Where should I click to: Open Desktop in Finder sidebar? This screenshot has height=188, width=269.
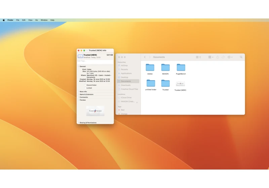point(124,78)
